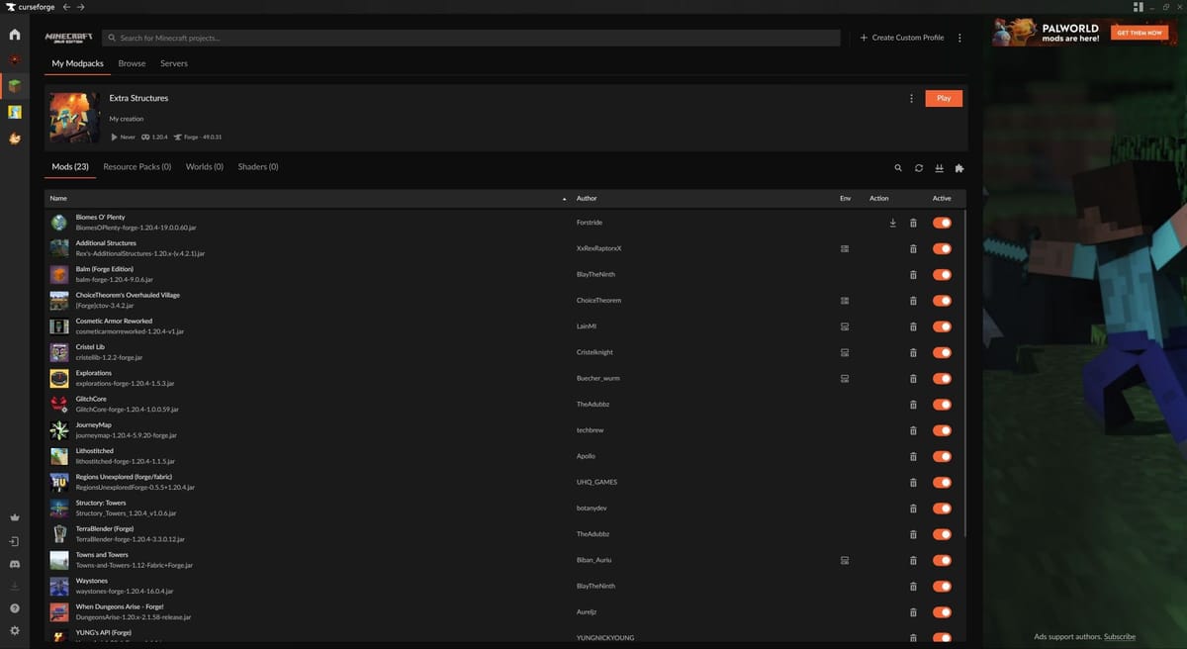
Task: Click the update icon for Biomes O' Plenty
Action: [x=892, y=223]
